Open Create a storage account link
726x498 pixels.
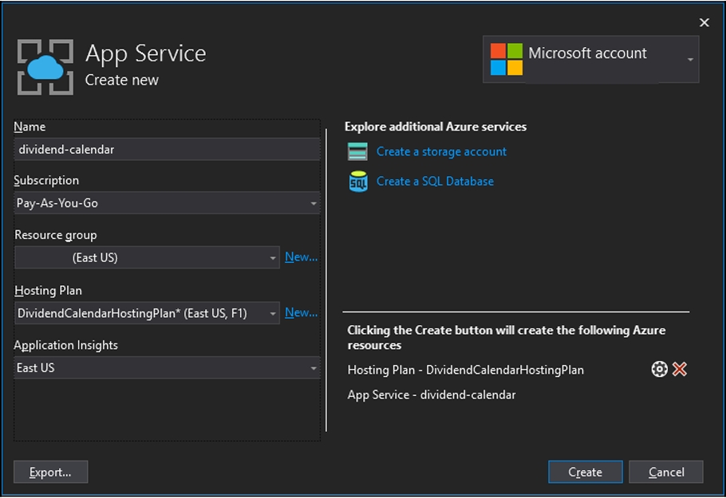[441, 151]
